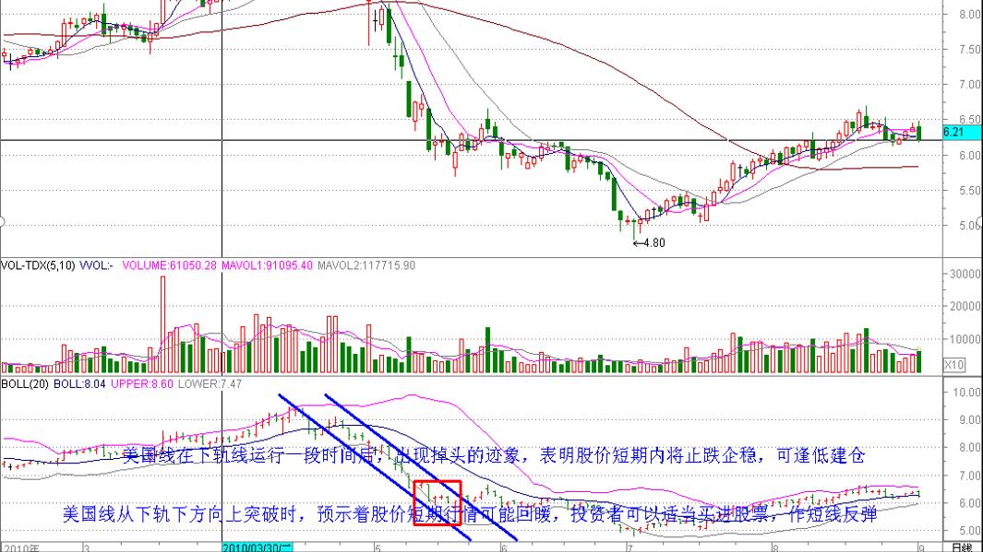Click the 9.00 BOLL axis label
This screenshot has width=983, height=552.
tap(969, 420)
